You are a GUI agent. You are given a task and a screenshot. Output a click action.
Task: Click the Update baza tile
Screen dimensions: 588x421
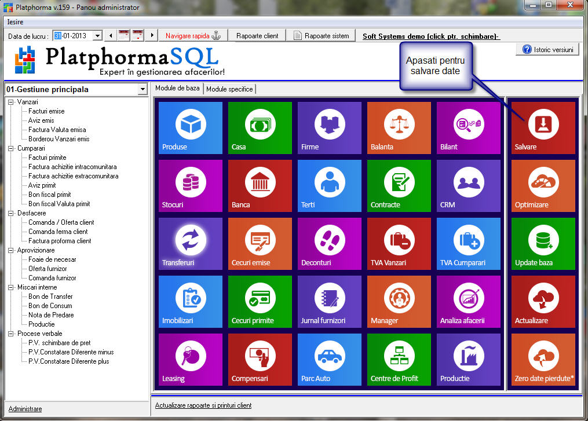[543, 244]
